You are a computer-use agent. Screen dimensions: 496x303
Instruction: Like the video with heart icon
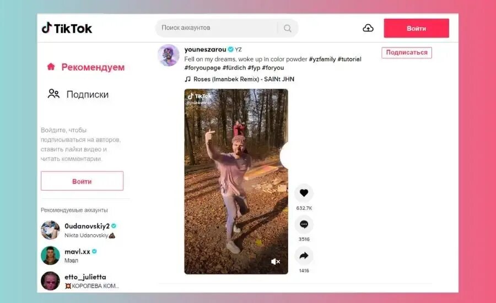click(x=304, y=193)
